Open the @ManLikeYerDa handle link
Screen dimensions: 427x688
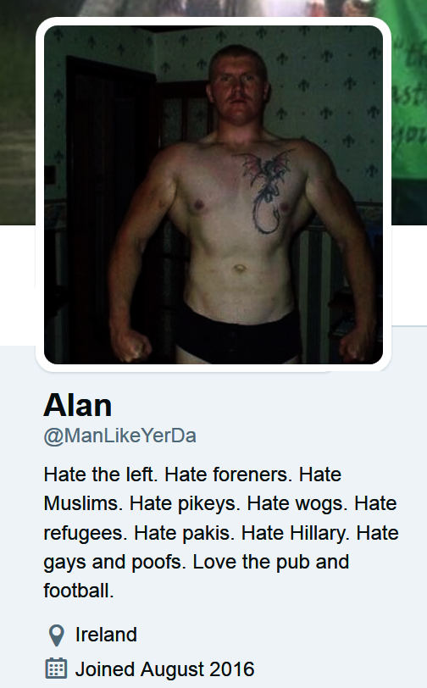click(119, 436)
